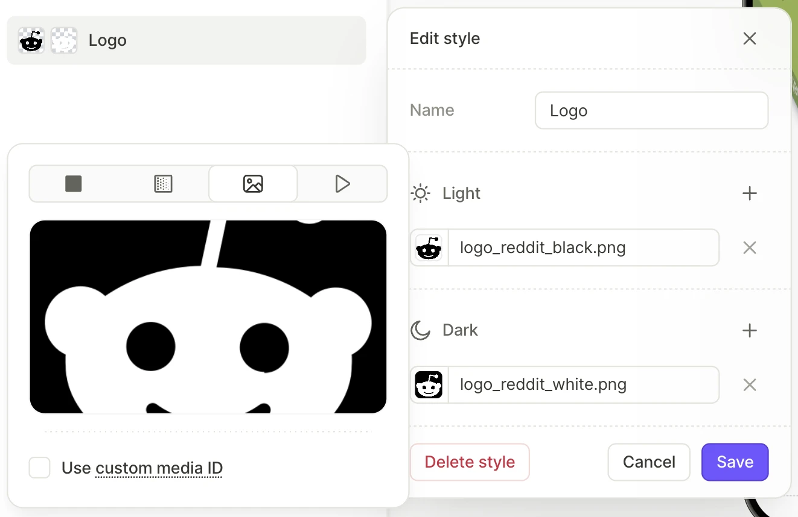Image resolution: width=798 pixels, height=517 pixels.
Task: Remove logo_reddit_white.png from Dark
Action: (750, 384)
